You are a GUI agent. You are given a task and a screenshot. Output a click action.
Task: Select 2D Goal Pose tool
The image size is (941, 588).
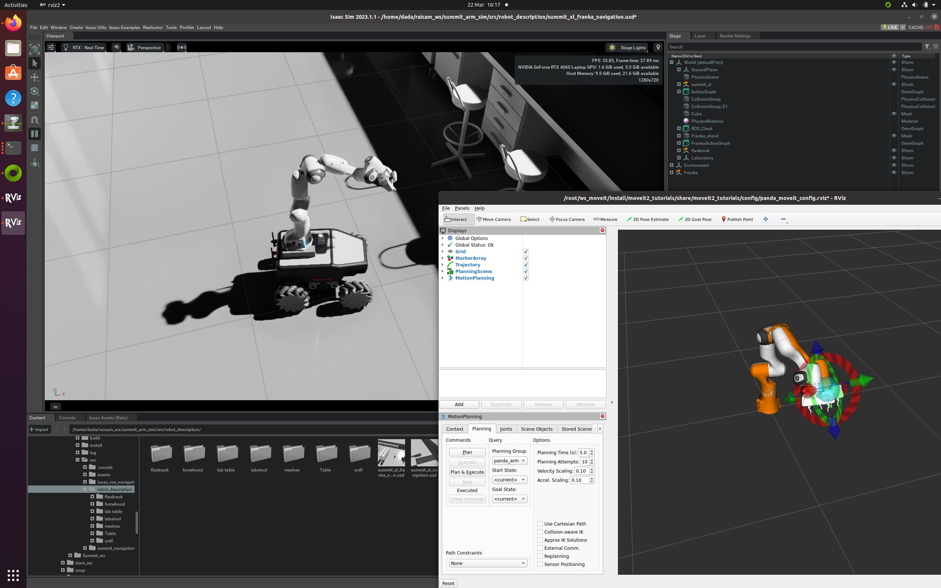694,219
